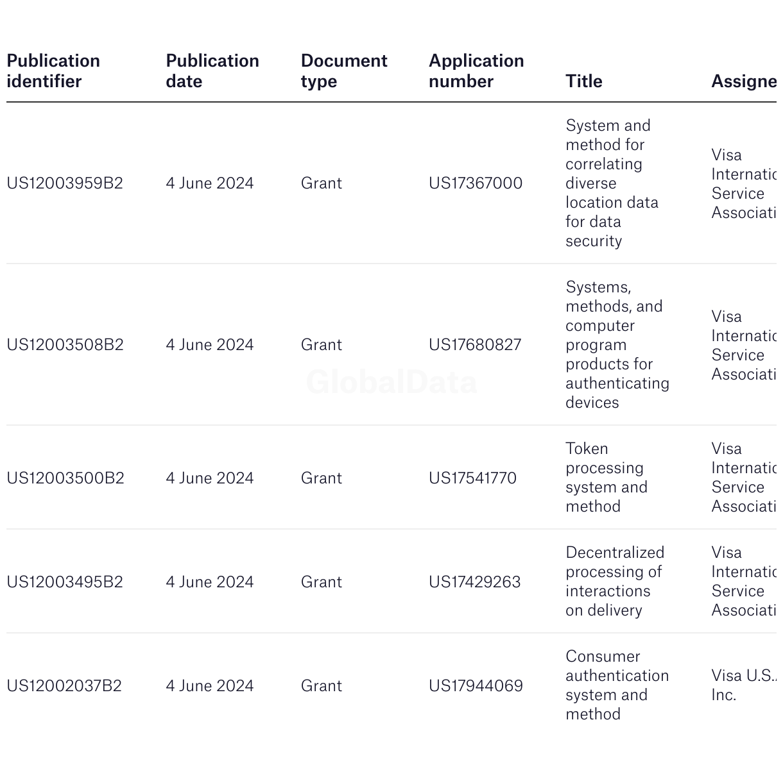Select application number US17680827
783x763 pixels.
(475, 345)
